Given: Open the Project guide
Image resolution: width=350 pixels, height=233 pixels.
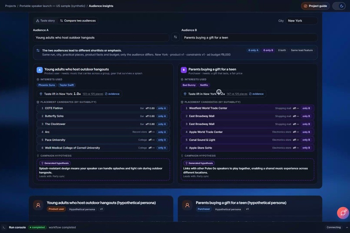Looking at the screenshot, I should [x=315, y=6].
